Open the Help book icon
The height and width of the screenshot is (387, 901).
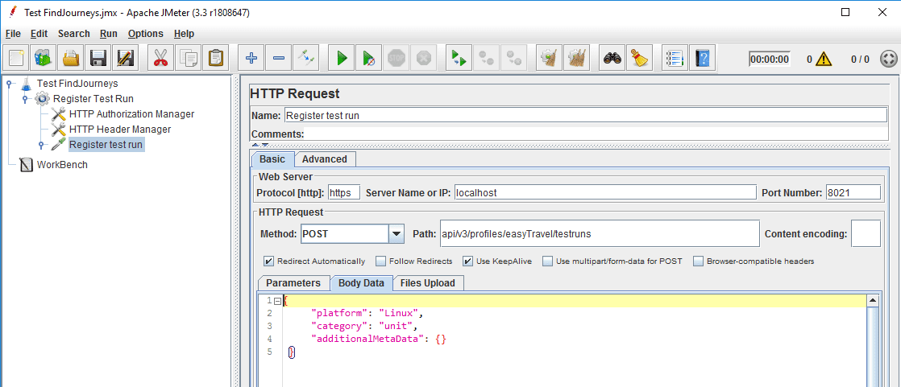pos(702,58)
